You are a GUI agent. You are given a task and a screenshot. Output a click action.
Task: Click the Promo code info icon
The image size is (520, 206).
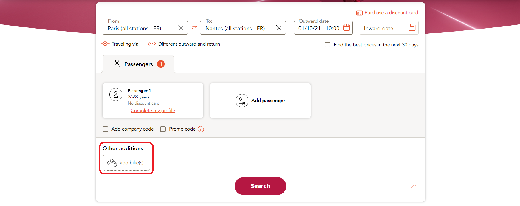tap(201, 129)
